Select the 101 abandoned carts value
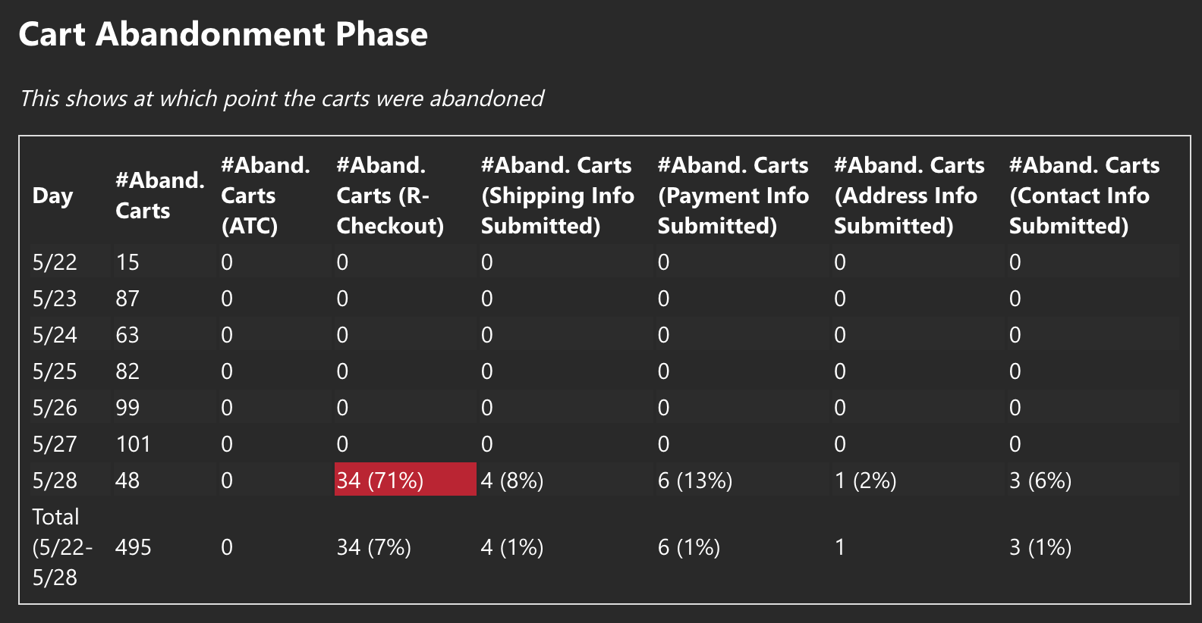Viewport: 1202px width, 623px height. pyautogui.click(x=133, y=444)
